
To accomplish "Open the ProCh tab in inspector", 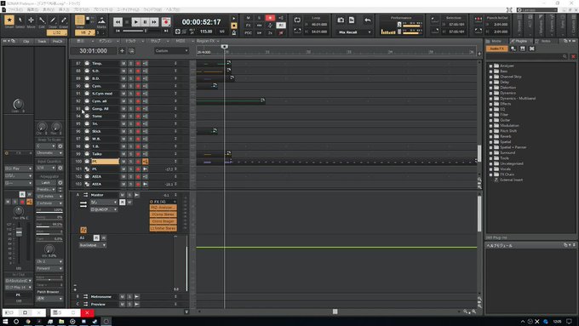I will click(x=57, y=41).
